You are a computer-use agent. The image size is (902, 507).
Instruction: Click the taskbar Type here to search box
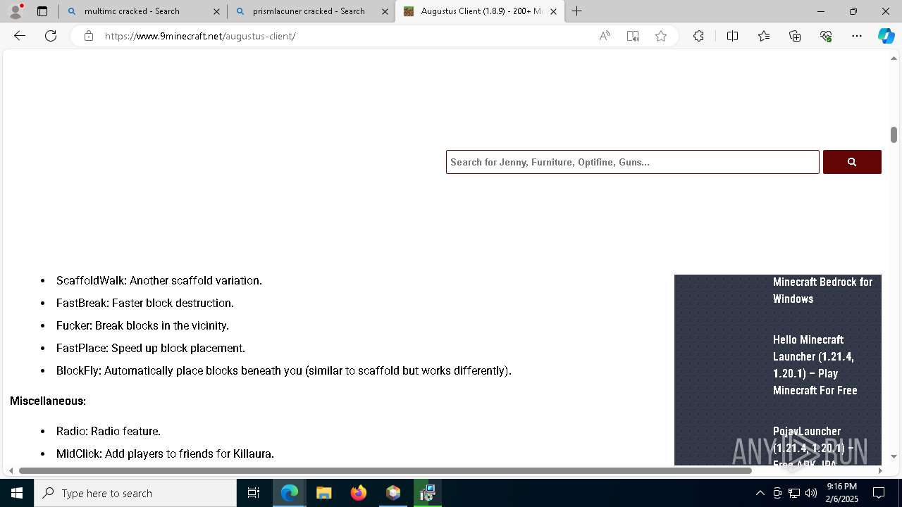coord(135,493)
